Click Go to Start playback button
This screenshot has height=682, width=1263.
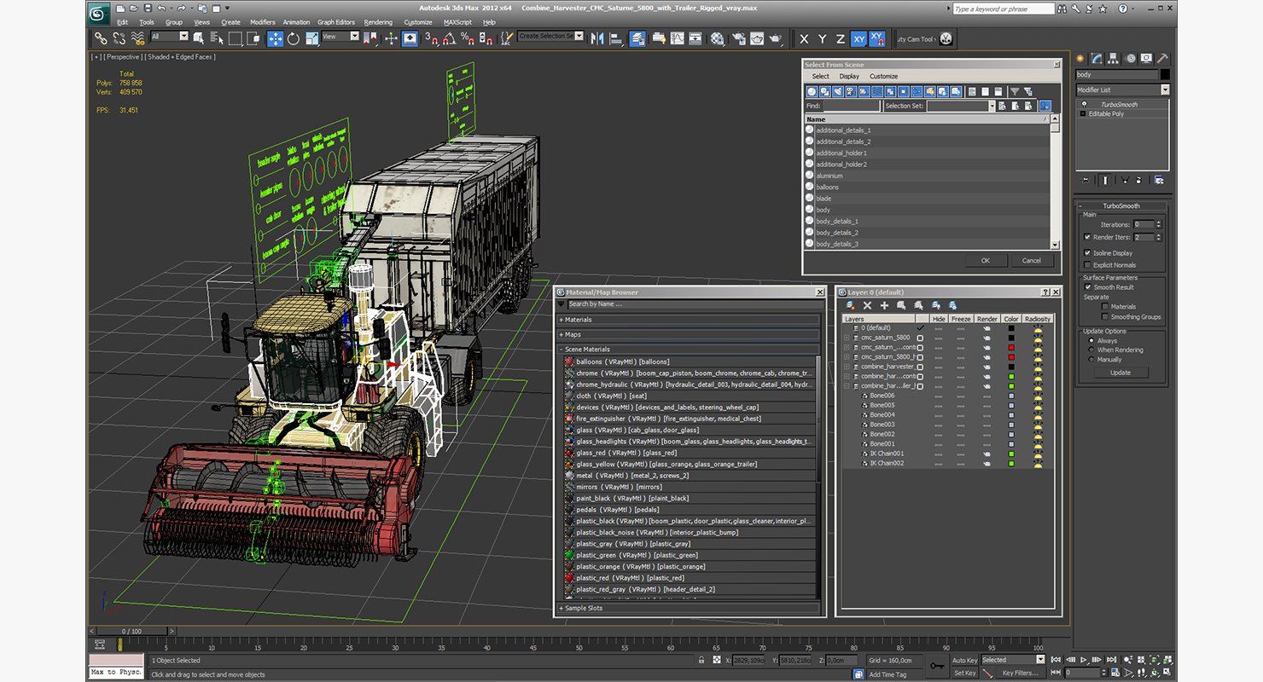pyautogui.click(x=1056, y=660)
